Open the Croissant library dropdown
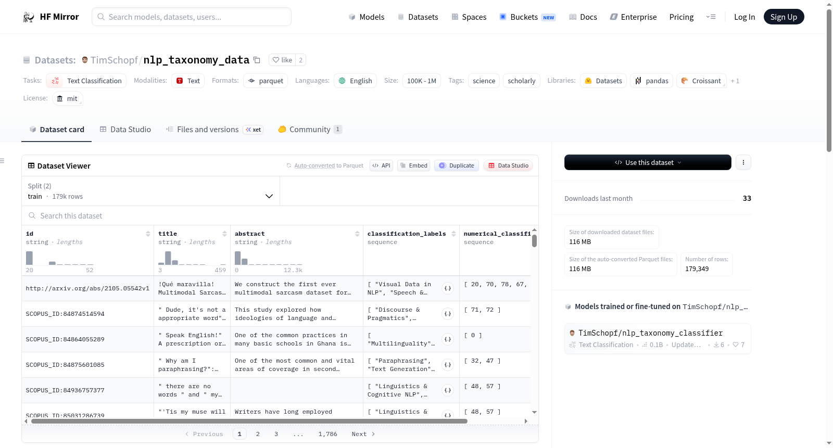 coord(701,81)
